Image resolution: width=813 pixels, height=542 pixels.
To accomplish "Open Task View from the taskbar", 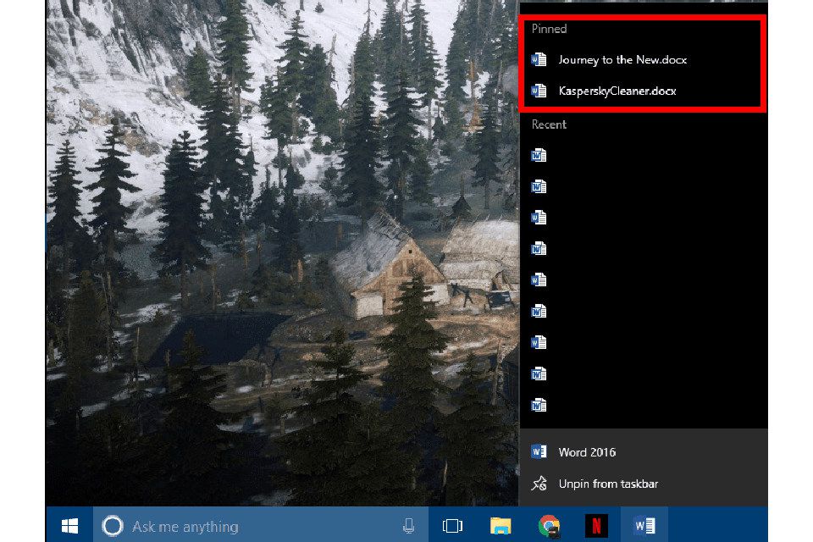I will click(452, 526).
